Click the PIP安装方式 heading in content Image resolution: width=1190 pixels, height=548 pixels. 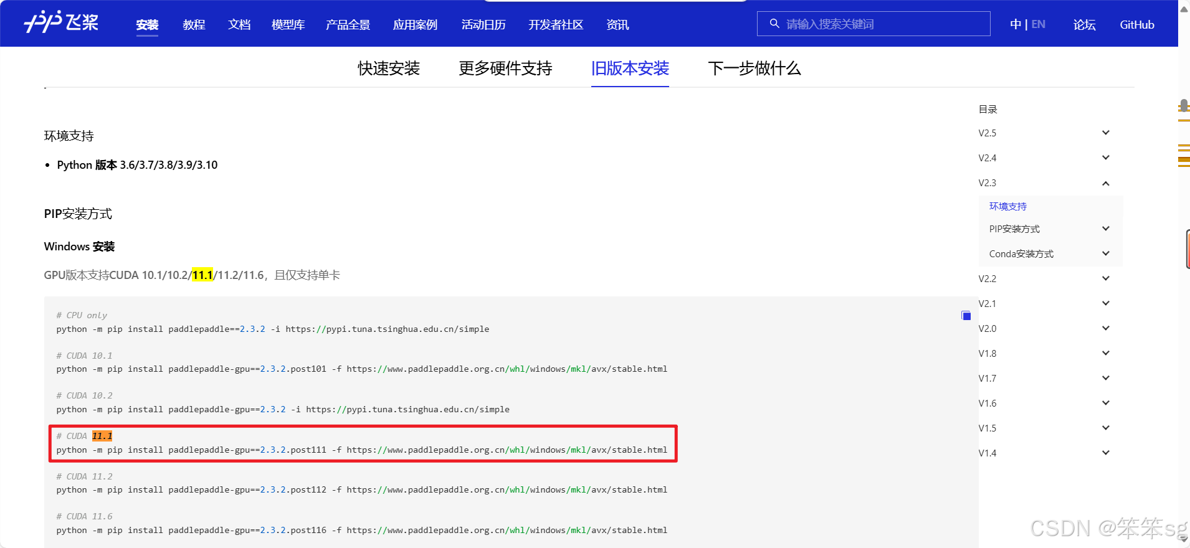(x=78, y=214)
